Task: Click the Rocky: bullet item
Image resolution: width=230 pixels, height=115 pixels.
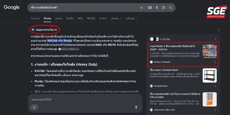Action: pyautogui.click(x=85, y=83)
